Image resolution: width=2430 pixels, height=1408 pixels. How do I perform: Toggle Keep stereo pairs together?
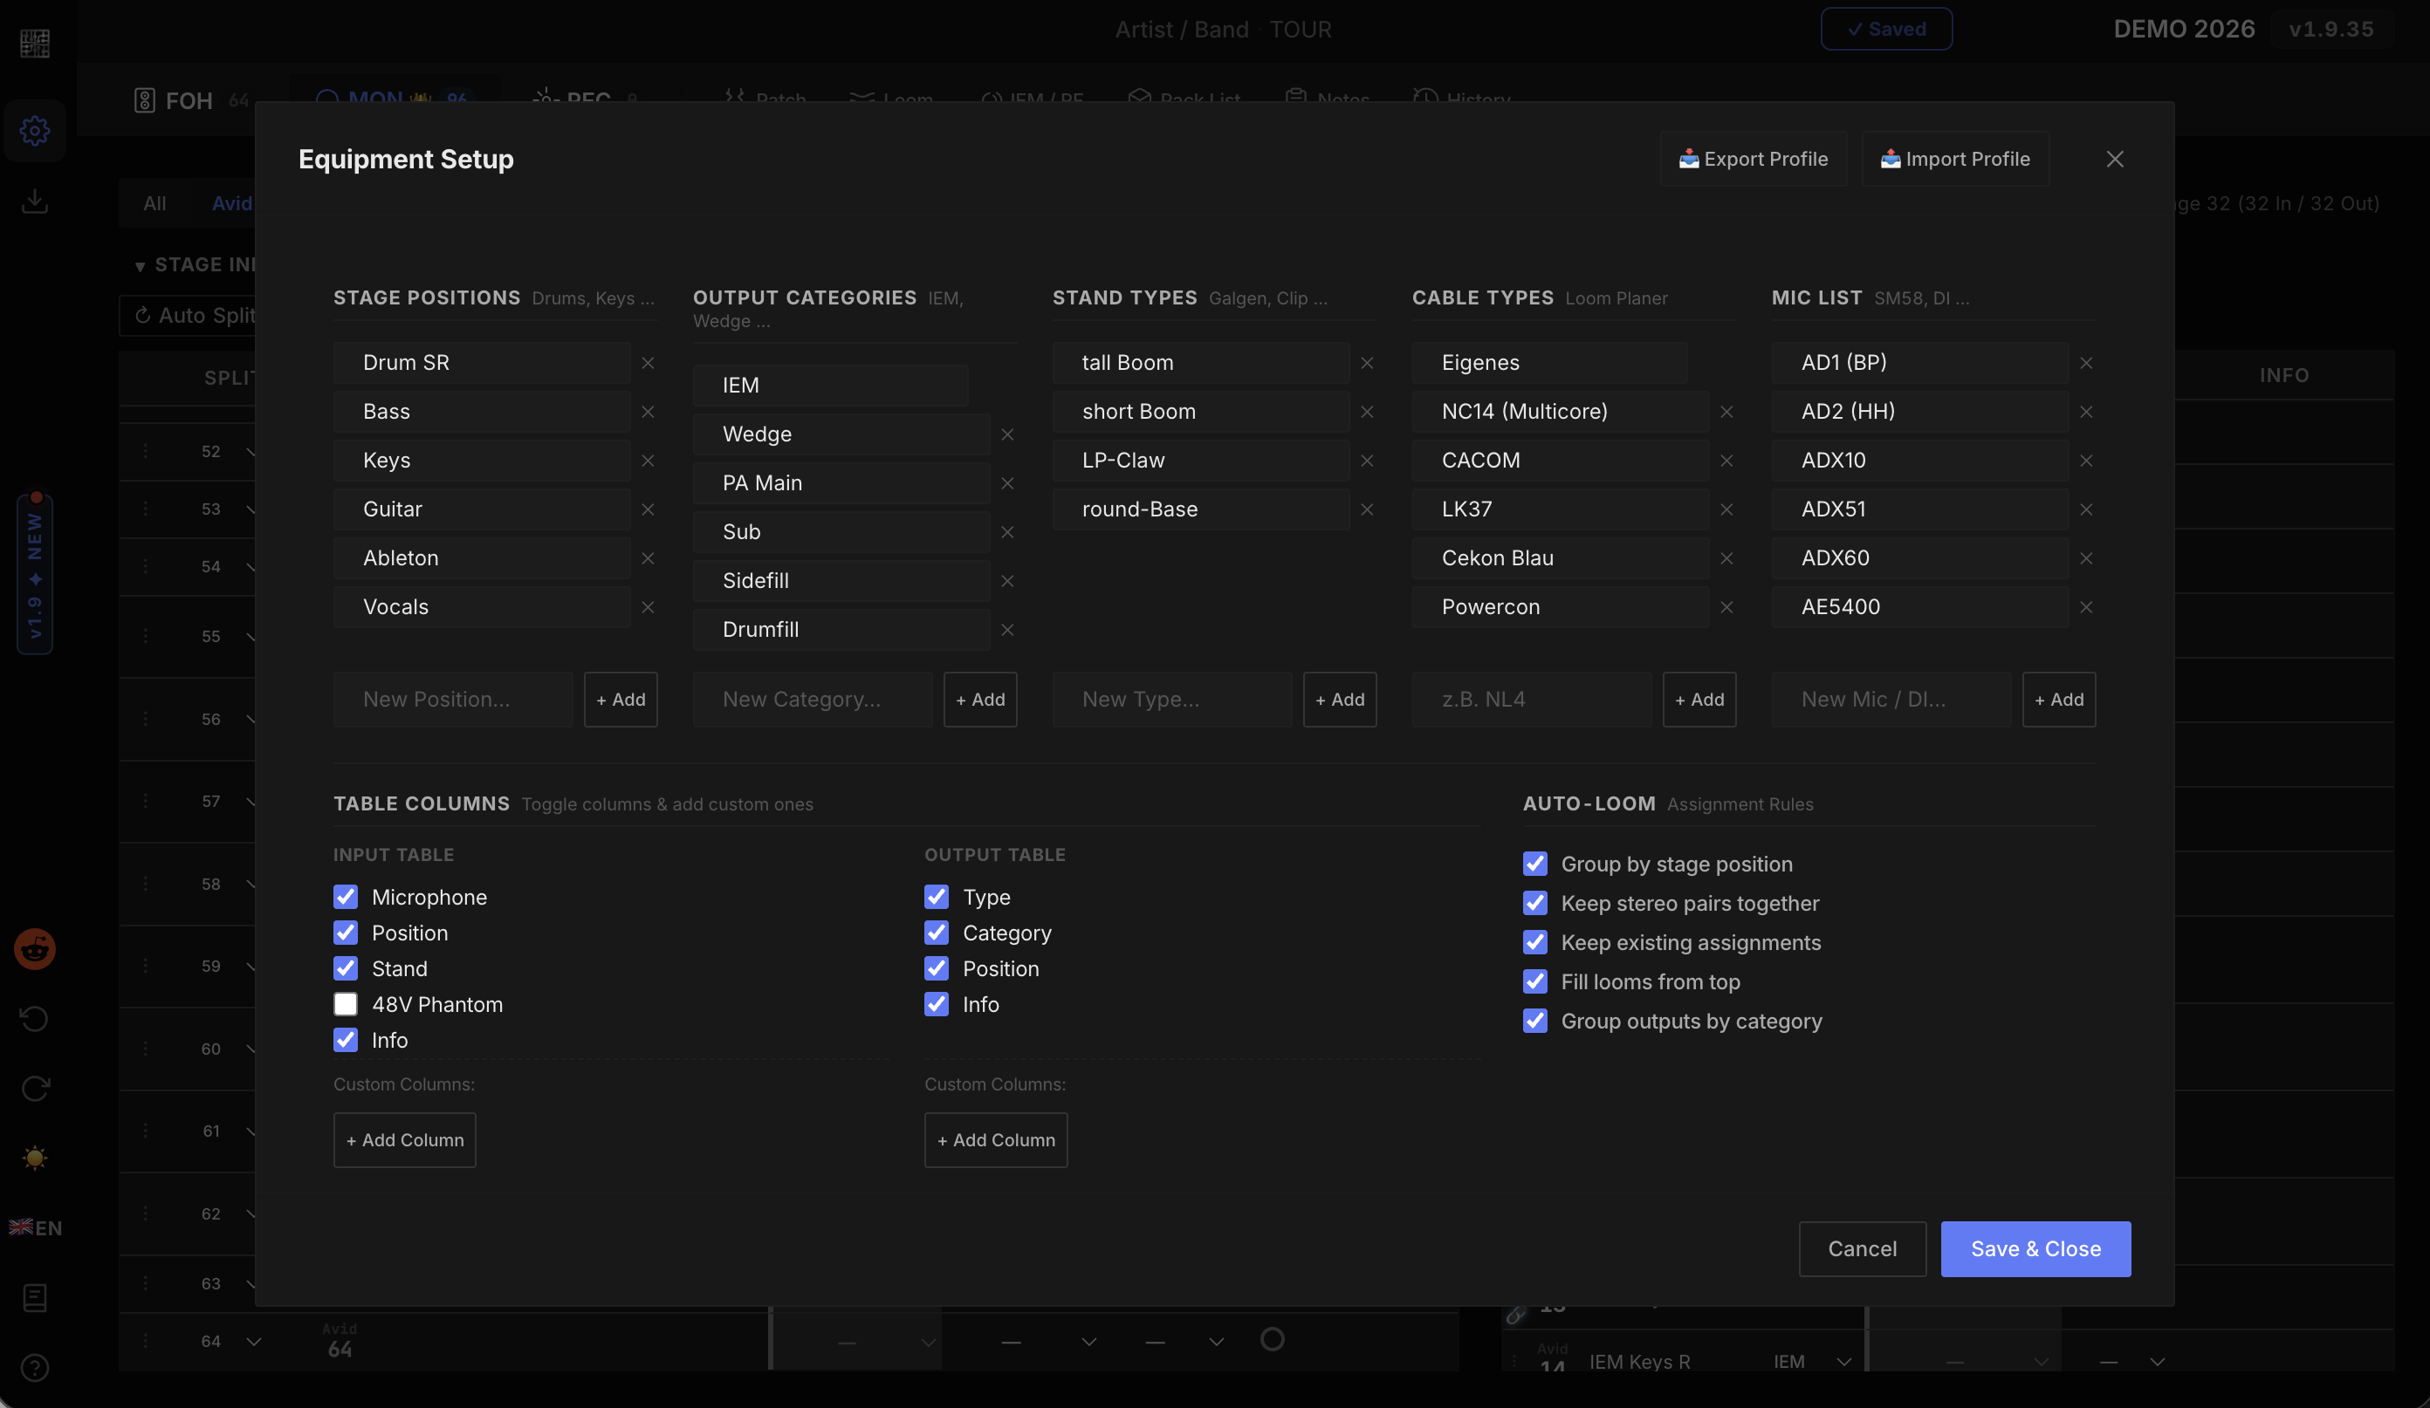1535,903
